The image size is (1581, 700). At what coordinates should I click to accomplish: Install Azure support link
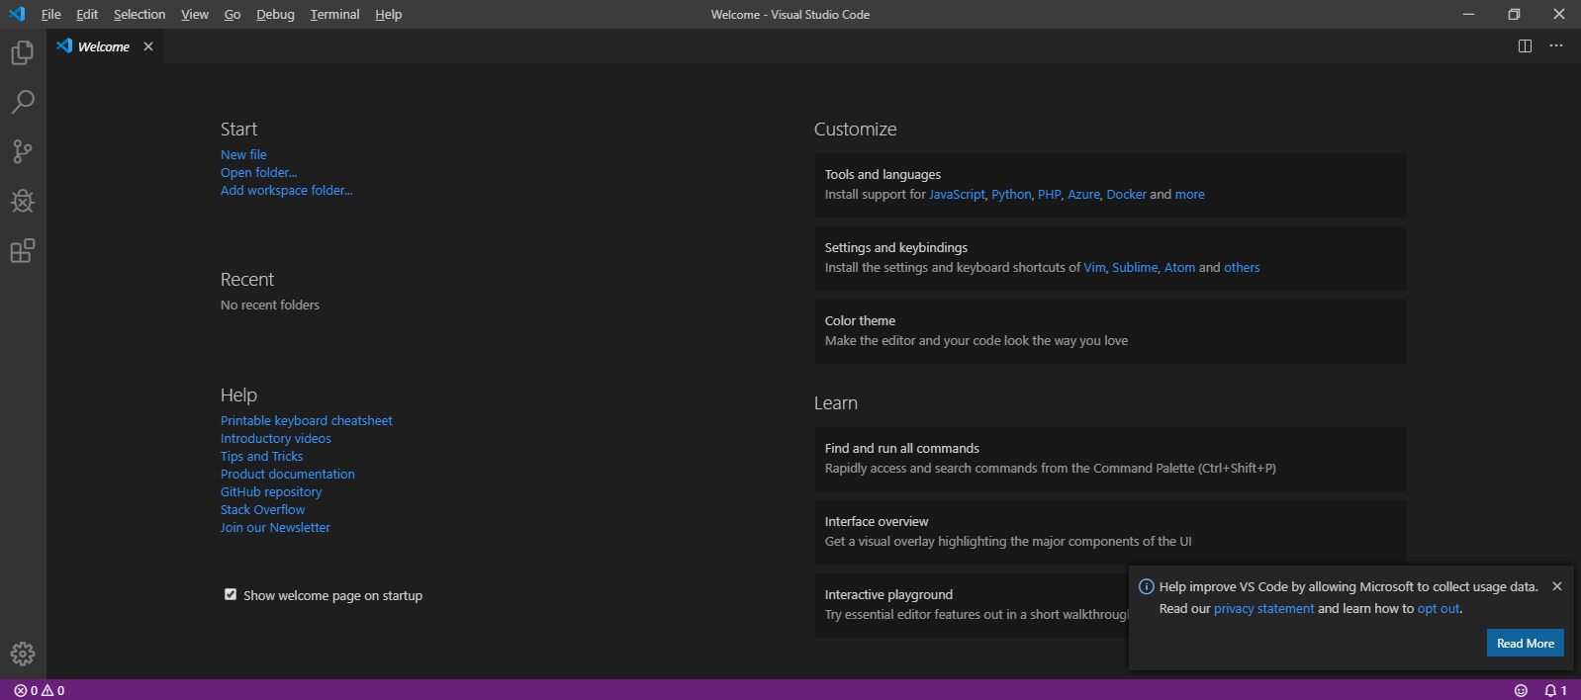pyautogui.click(x=1083, y=194)
